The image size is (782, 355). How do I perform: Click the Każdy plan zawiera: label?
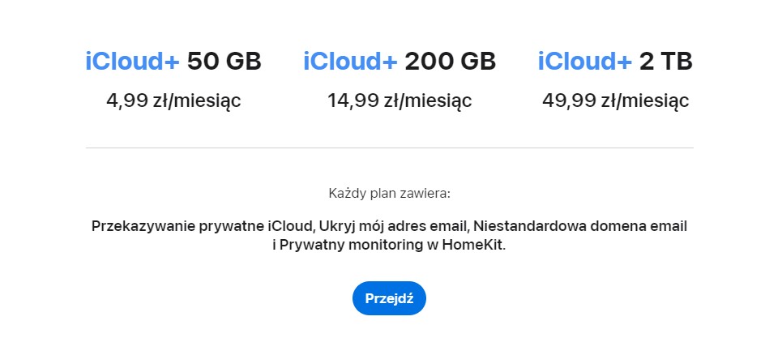(x=390, y=194)
